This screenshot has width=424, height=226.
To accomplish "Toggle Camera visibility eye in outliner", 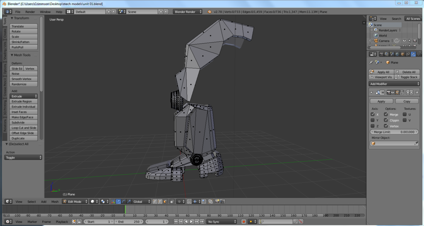I will tap(404, 41).
